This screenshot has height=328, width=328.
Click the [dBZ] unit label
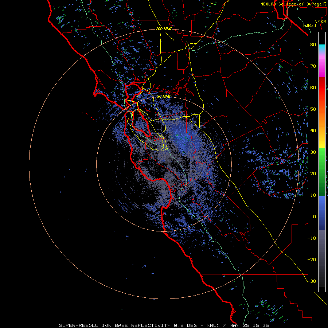click(309, 25)
